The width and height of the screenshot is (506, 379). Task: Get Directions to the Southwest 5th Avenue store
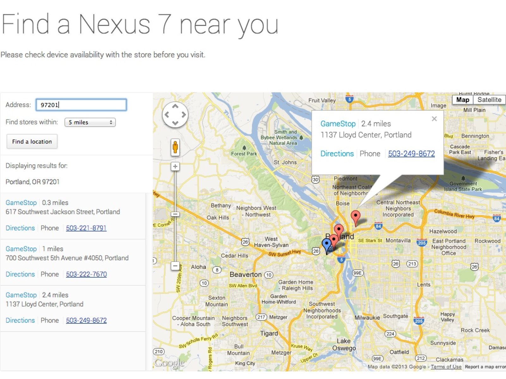click(x=20, y=274)
